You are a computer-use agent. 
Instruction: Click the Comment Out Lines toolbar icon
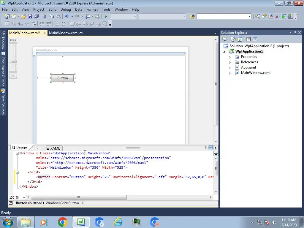click(x=57, y=24)
